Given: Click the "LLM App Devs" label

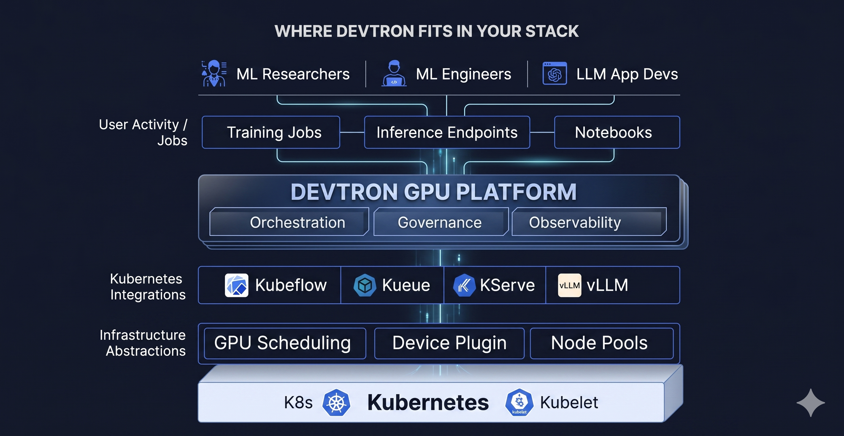Looking at the screenshot, I should (627, 74).
